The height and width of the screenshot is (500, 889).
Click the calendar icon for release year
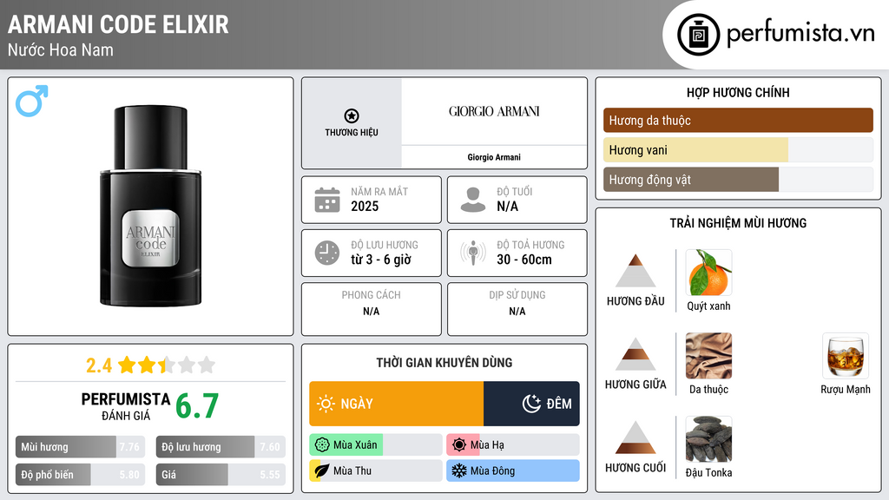(326, 200)
